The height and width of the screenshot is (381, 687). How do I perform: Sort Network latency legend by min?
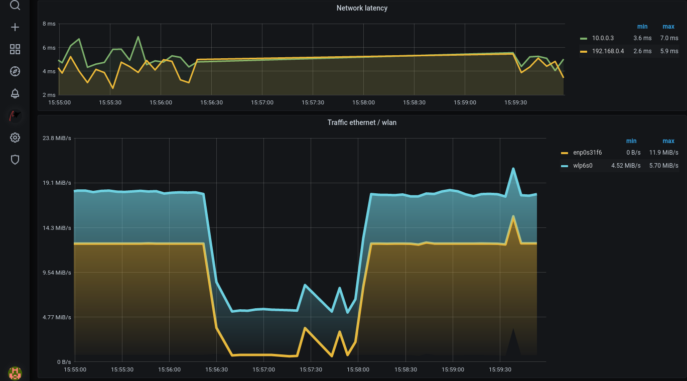pos(642,27)
